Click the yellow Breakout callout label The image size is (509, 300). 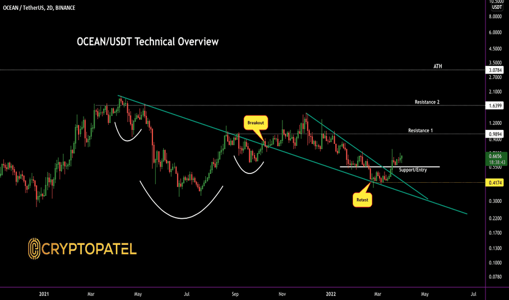256,123
